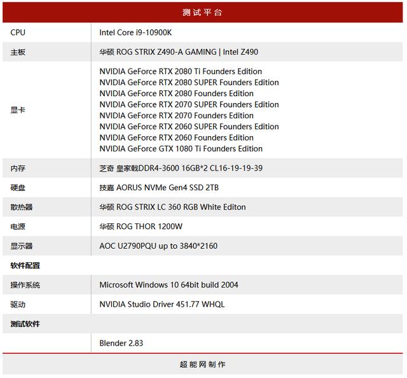Click the RTX 2070 SUPER Founders Edition line
This screenshot has height=378, width=407.
[190, 104]
